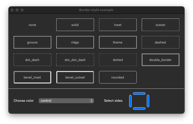193x124 pixels.
Task: Toggle the top side border bar
Action: click(139, 93)
